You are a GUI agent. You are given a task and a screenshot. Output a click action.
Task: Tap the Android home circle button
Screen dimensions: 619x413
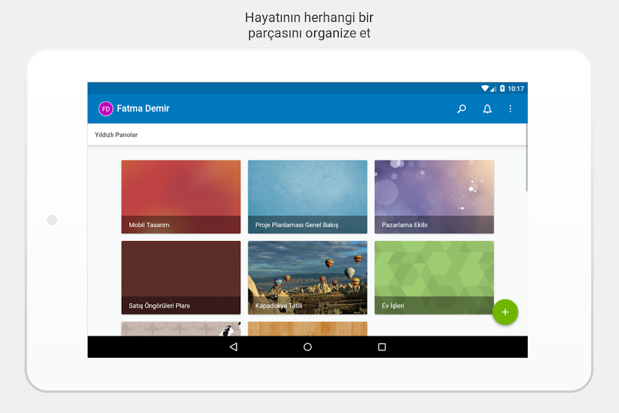[308, 347]
